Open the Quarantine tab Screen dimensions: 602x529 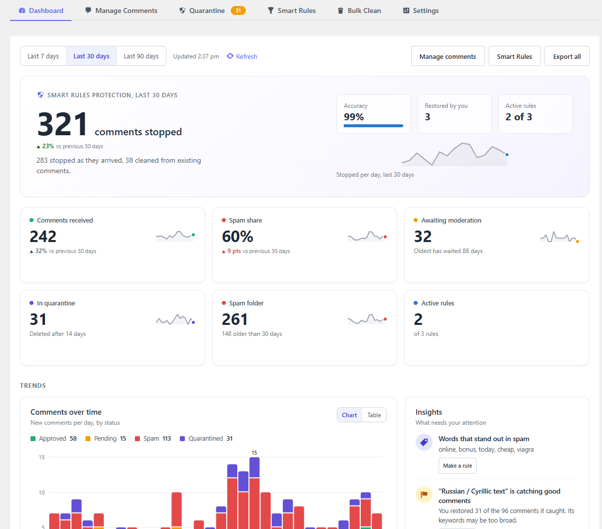[212, 10]
